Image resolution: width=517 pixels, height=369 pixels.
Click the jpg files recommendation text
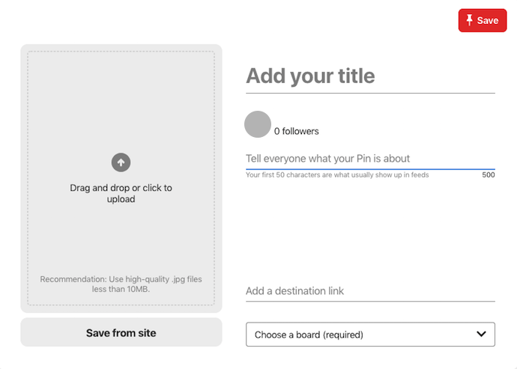[121, 284]
